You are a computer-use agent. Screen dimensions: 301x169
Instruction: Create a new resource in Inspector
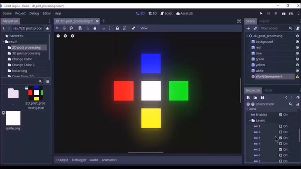(248, 98)
